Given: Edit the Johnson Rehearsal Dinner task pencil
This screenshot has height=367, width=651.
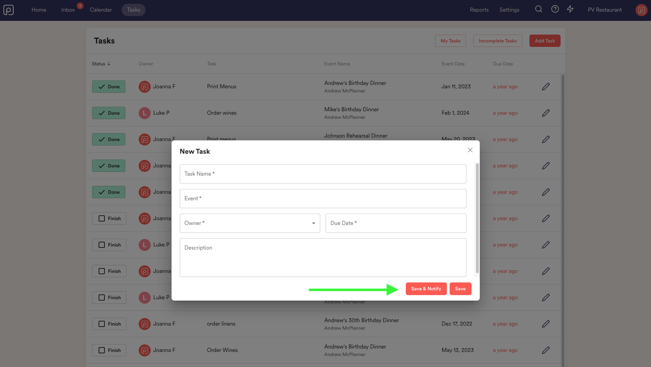Looking at the screenshot, I should click(546, 139).
